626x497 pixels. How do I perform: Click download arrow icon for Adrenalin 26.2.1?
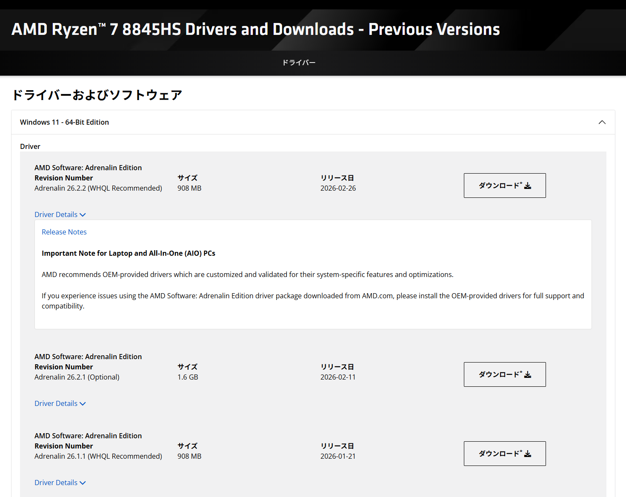click(528, 375)
